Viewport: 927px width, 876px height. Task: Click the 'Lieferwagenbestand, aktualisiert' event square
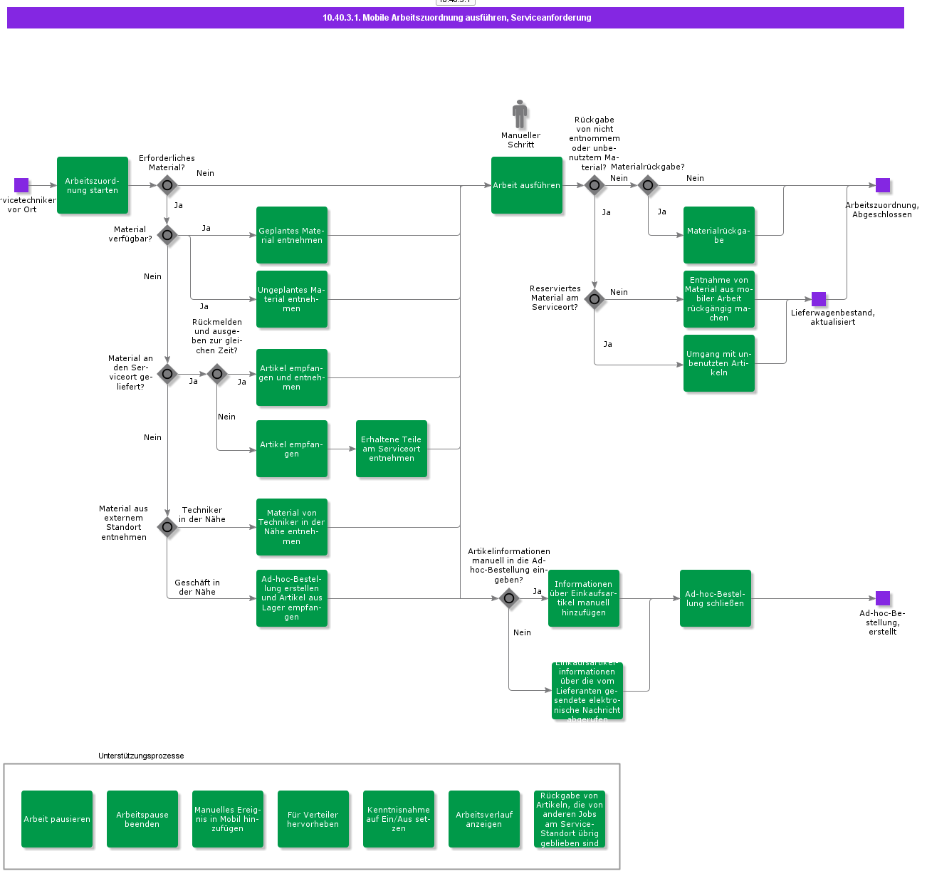[x=819, y=299]
